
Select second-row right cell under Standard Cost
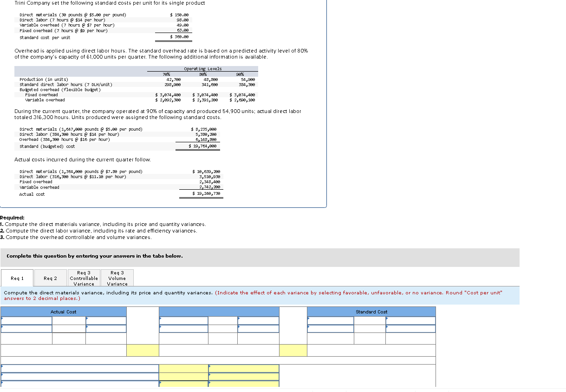410,329
